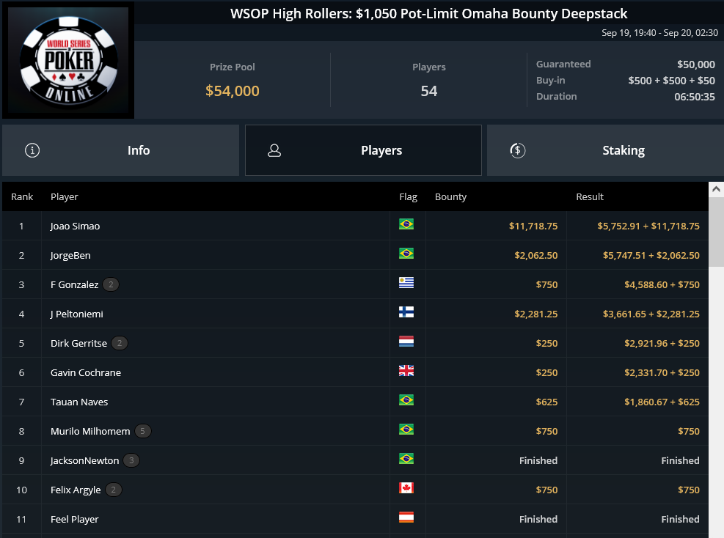The image size is (724, 538).
Task: Click Uruguay flag beside F Gonzalez
Action: pyautogui.click(x=406, y=283)
